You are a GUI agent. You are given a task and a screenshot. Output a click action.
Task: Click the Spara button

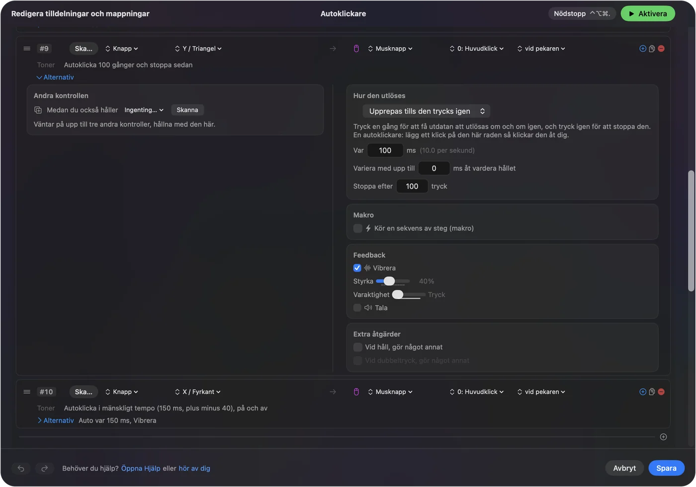(666, 468)
